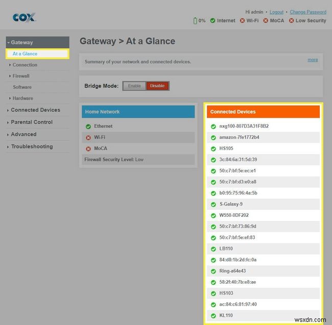Click the green check beside 50:c7:bf:73:86:9d
The image size is (332, 325).
click(213, 227)
